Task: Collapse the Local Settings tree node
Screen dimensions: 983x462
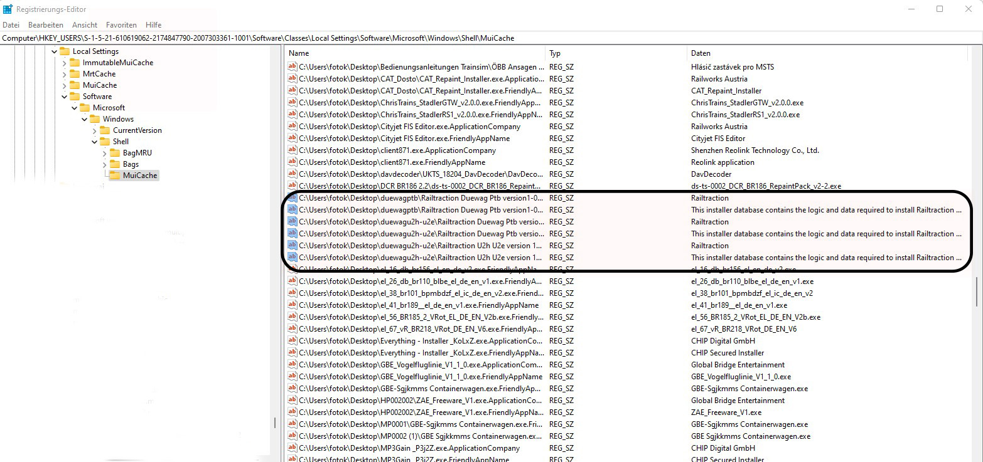Action: tap(54, 51)
